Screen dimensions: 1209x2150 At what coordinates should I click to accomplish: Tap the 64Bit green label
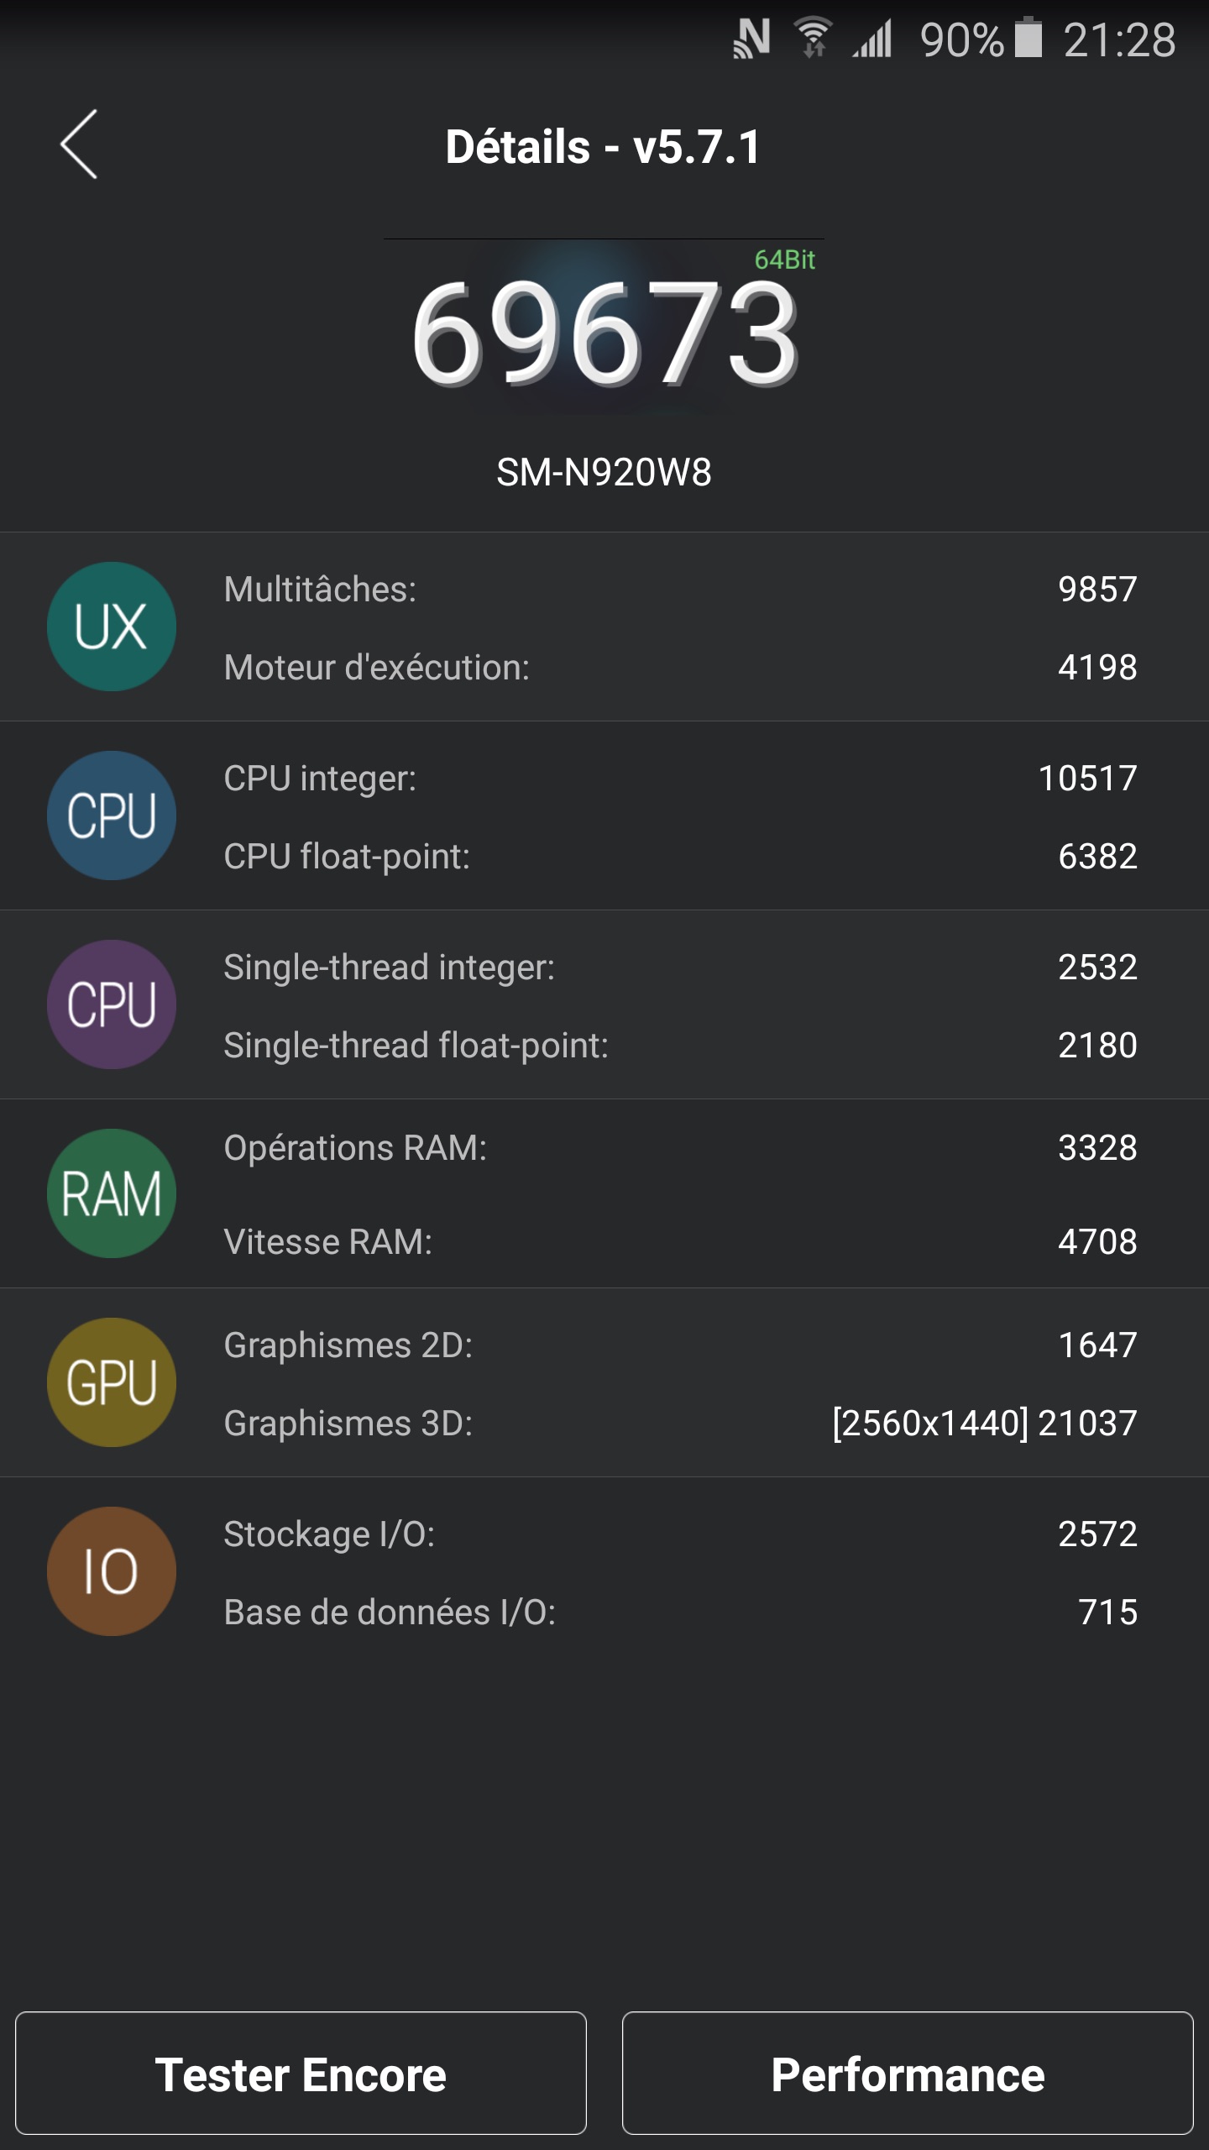tap(784, 260)
